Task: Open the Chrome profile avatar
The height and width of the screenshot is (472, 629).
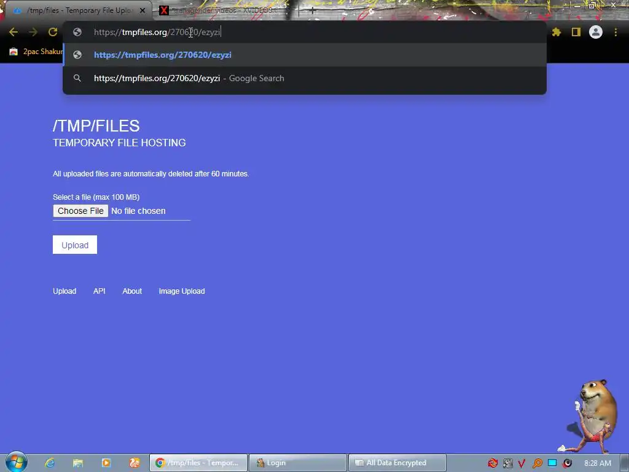Action: [x=596, y=32]
